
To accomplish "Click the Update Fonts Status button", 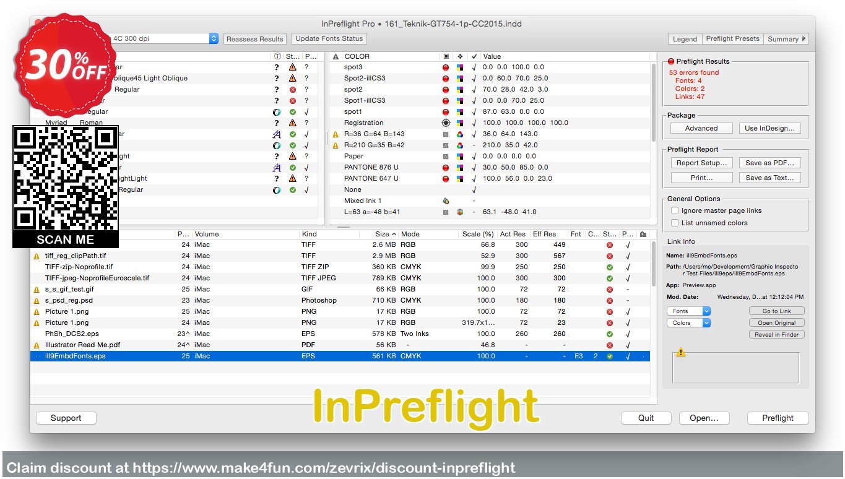I will [x=329, y=38].
